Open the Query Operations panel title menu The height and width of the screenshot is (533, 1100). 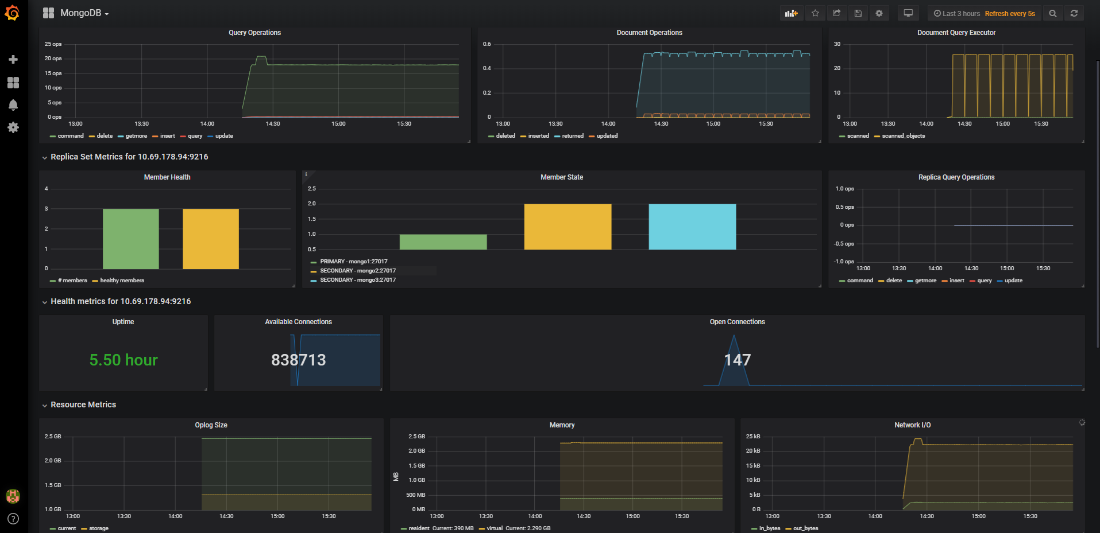pos(255,33)
